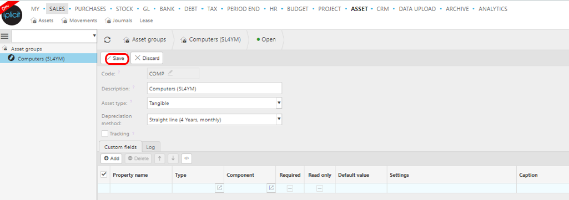Click the Asset type help question mark
Image resolution: width=569 pixels, height=200 pixels.
(x=131, y=102)
